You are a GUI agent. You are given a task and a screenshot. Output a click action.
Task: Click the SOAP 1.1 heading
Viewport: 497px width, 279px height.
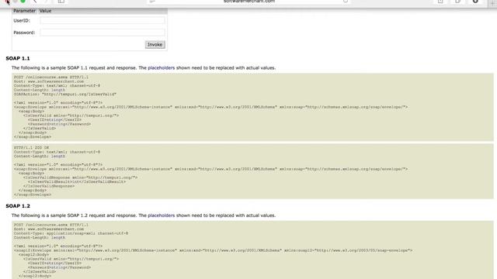[18, 59]
